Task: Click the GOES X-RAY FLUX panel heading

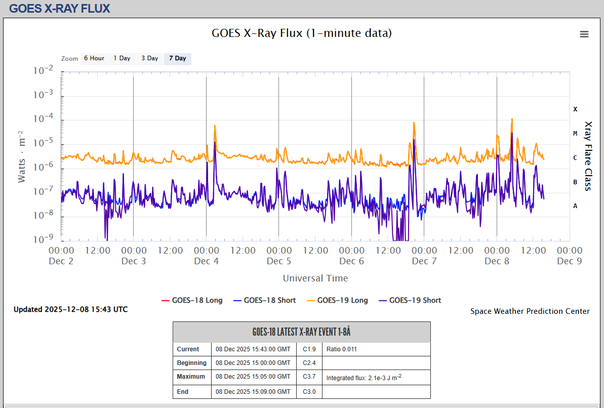Action: [60, 9]
